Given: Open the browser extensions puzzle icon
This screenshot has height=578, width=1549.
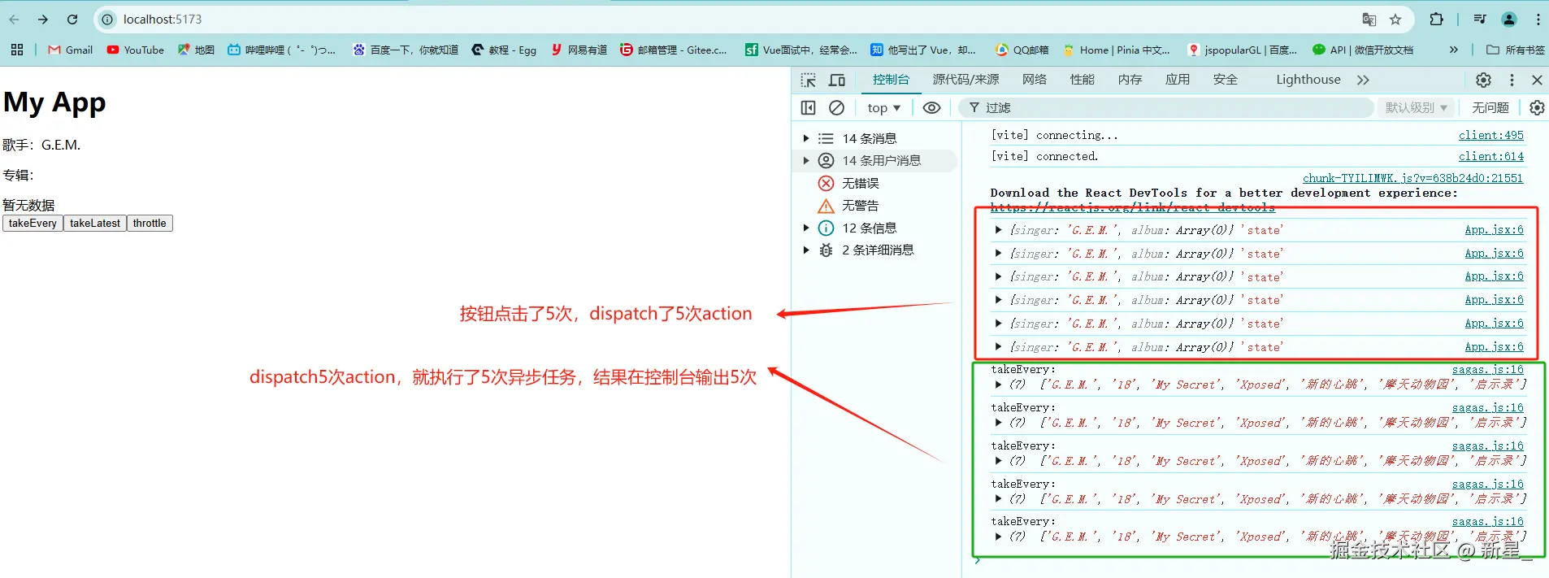Looking at the screenshot, I should click(1437, 20).
